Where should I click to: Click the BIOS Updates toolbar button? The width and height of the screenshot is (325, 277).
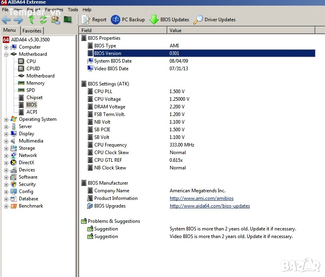pyautogui.click(x=169, y=20)
